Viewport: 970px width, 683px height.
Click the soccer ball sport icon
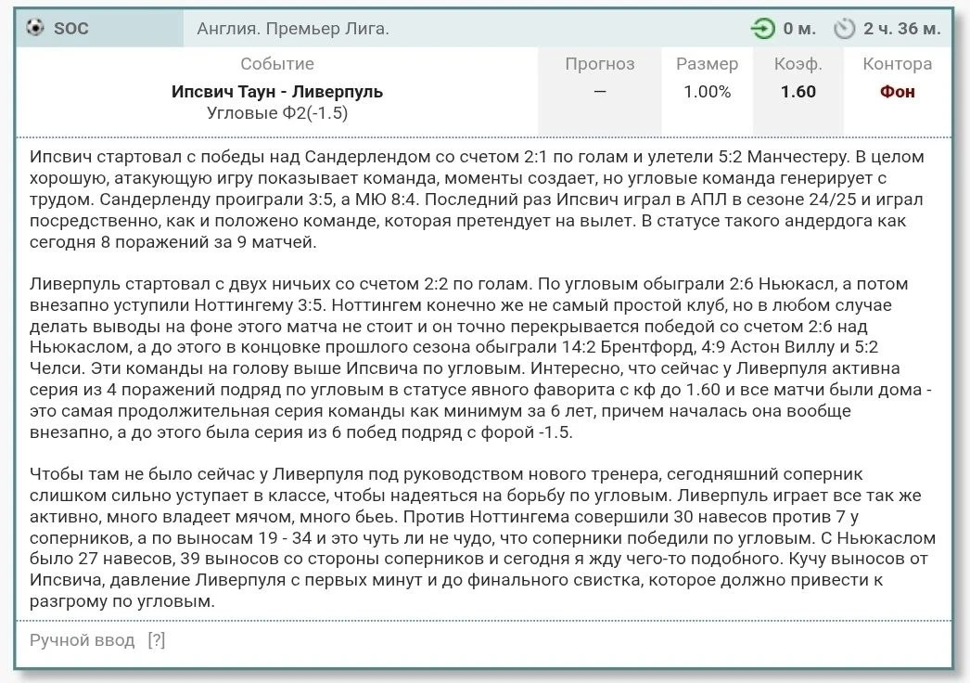coord(35,28)
